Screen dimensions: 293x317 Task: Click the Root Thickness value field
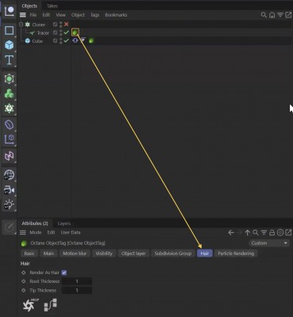coord(77,281)
